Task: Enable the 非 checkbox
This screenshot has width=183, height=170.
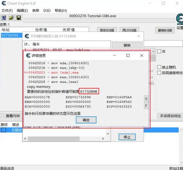Action: click(159, 51)
